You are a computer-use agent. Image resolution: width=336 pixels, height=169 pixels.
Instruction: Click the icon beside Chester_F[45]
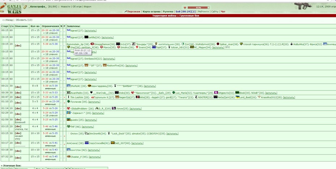coord(69,157)
